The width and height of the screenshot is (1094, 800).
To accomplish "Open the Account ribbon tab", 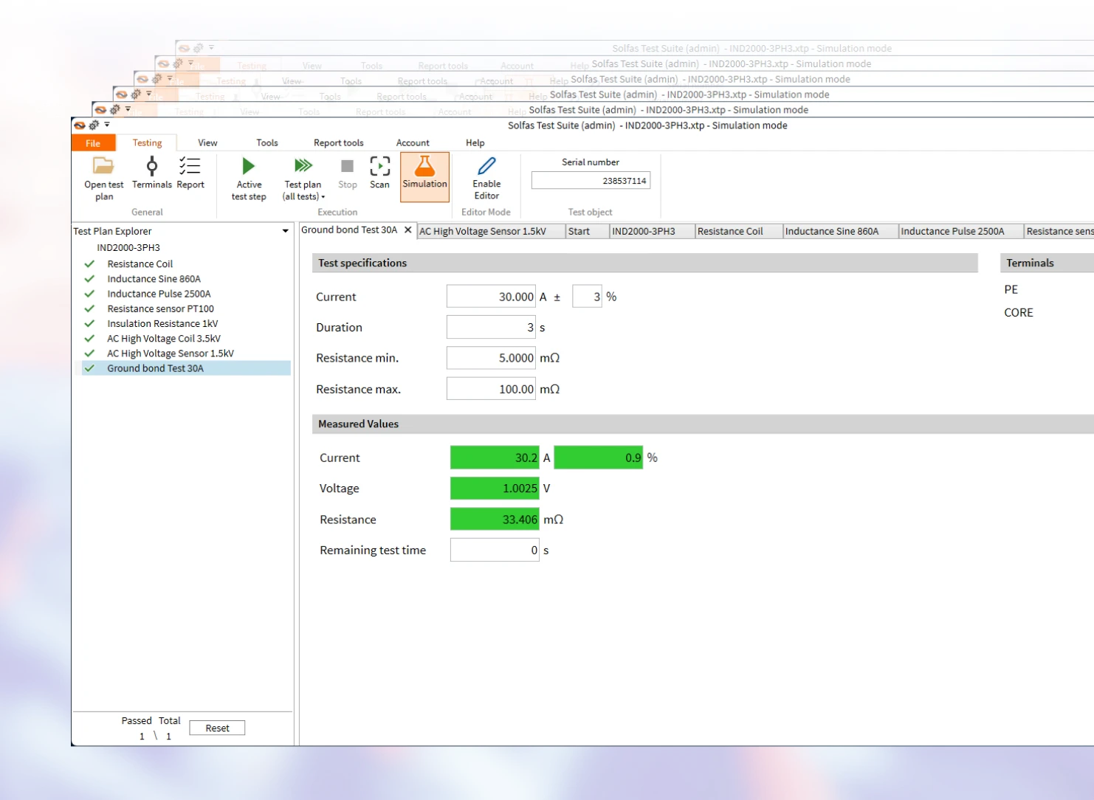I will point(413,143).
